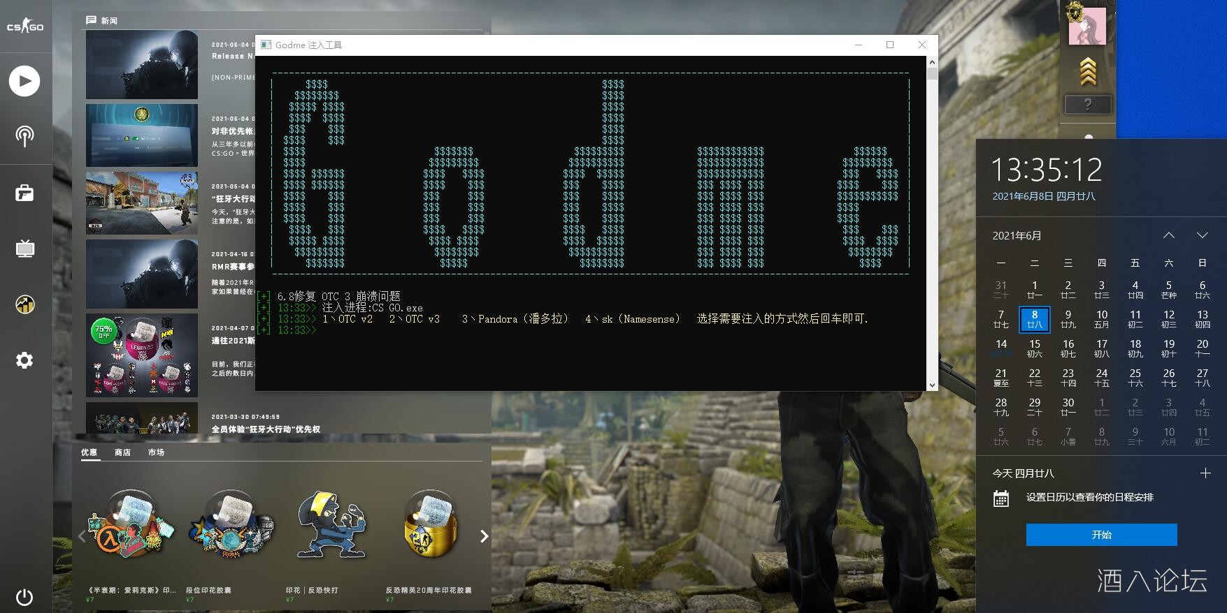Image resolution: width=1227 pixels, height=613 pixels.
Task: Select July 4 on the calendar
Action: tap(1203, 407)
